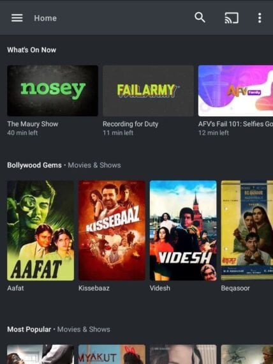Click the Most Popular section heading

pyautogui.click(x=29, y=329)
